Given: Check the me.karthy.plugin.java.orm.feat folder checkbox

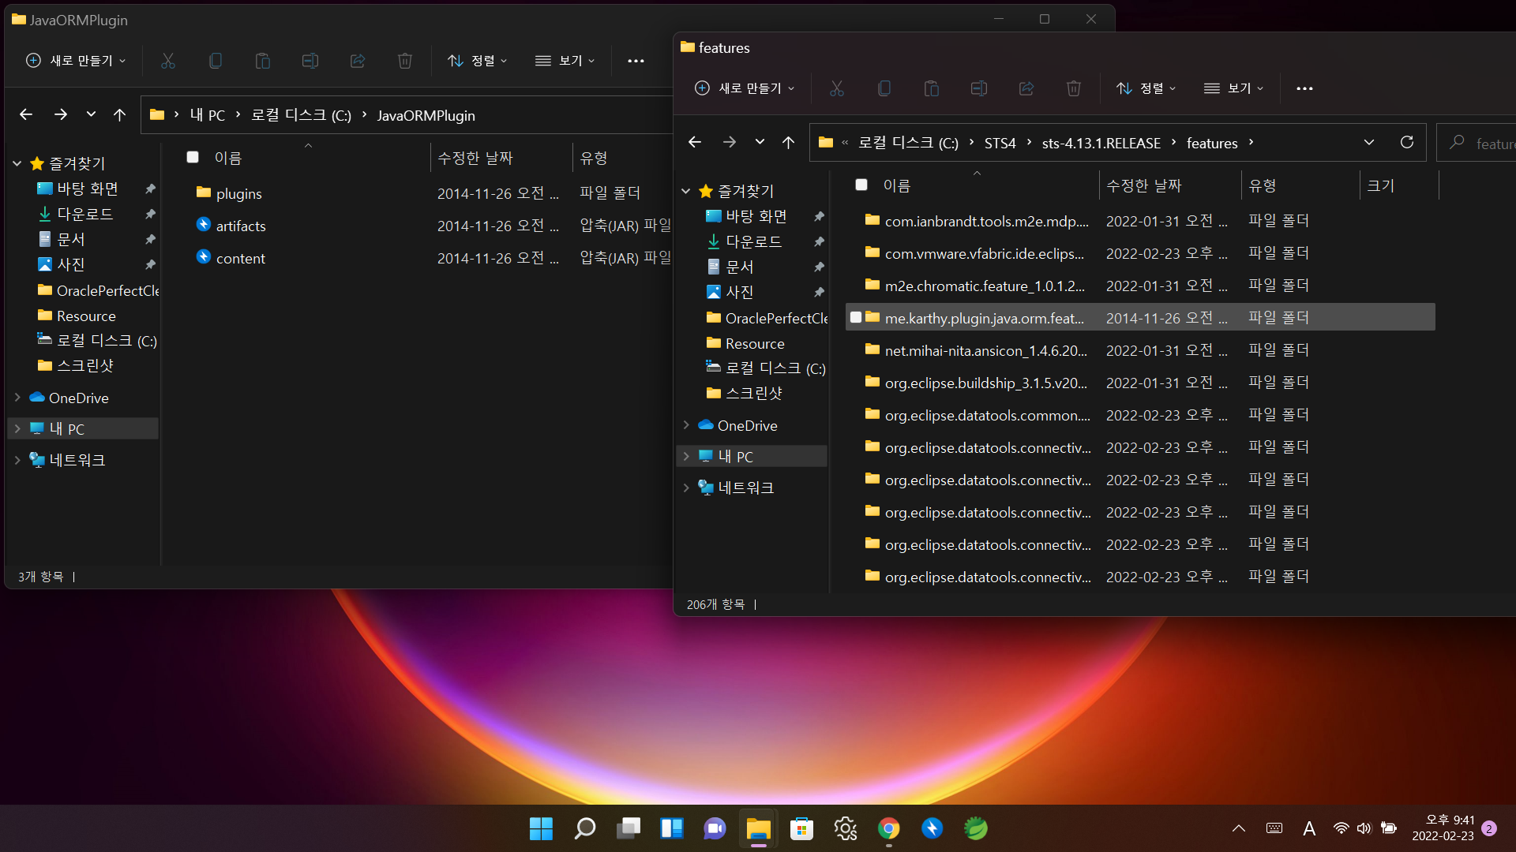Looking at the screenshot, I should pyautogui.click(x=856, y=317).
